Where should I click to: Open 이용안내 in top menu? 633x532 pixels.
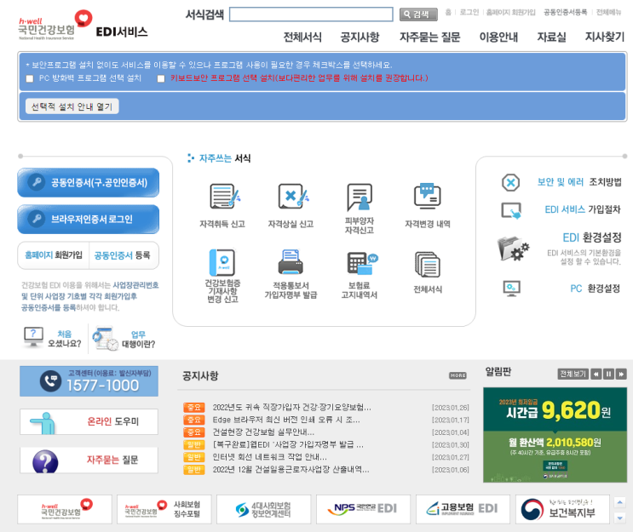coord(498,37)
